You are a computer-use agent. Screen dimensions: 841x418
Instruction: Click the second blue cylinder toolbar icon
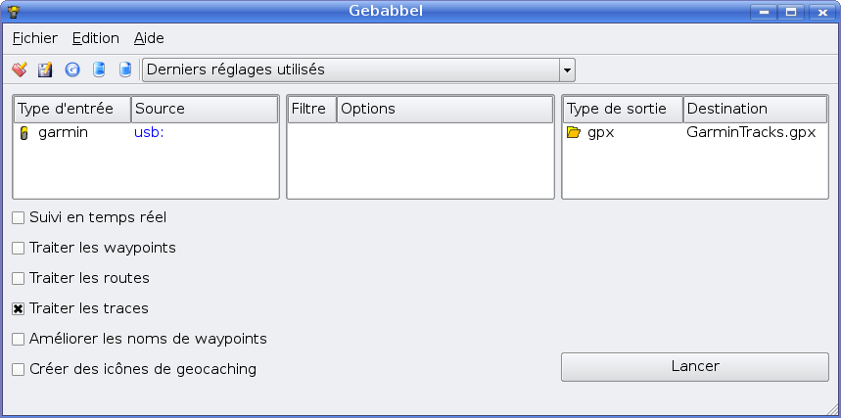(x=125, y=70)
